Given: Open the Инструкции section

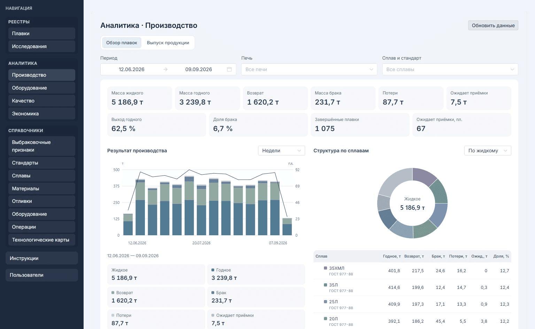Looking at the screenshot, I should 42,258.
